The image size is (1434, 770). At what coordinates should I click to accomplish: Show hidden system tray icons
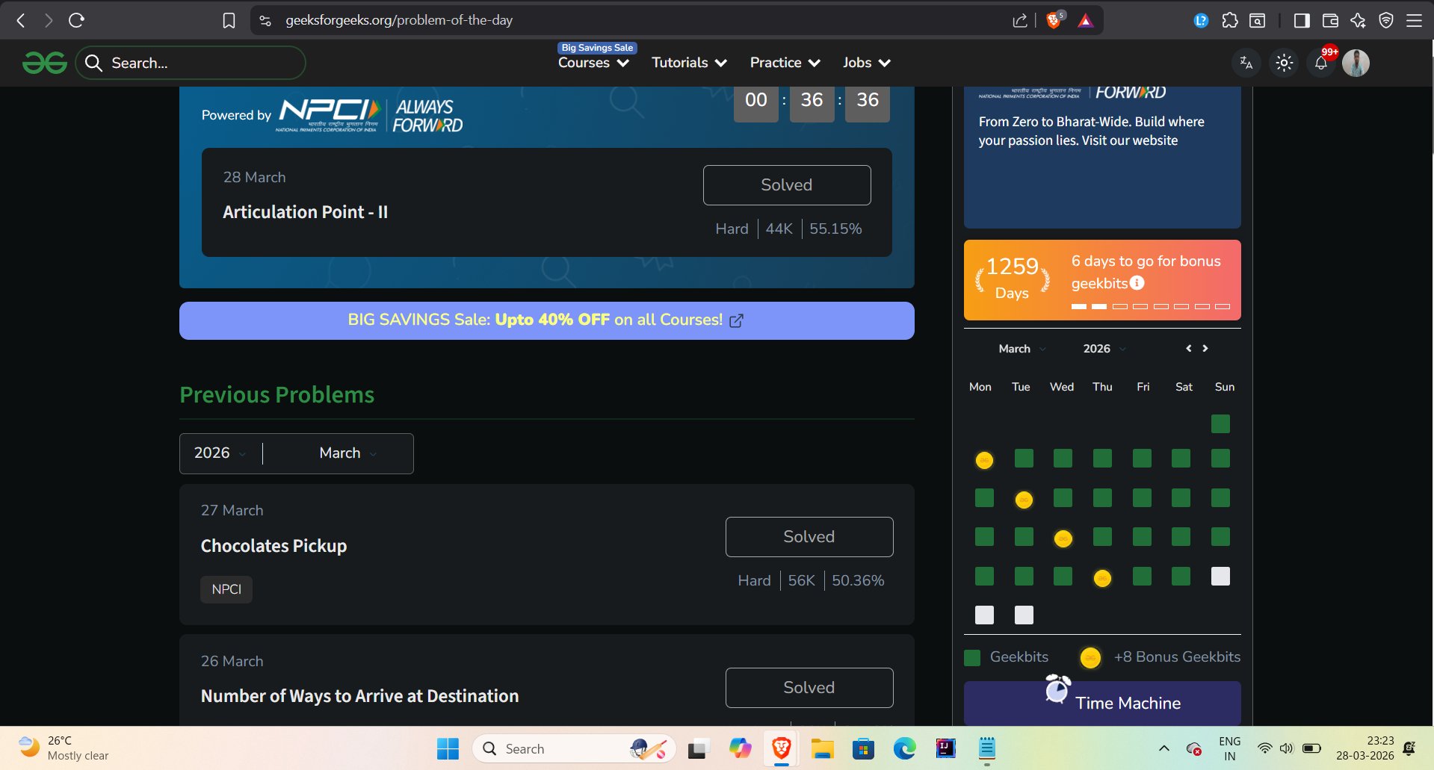pos(1163,748)
